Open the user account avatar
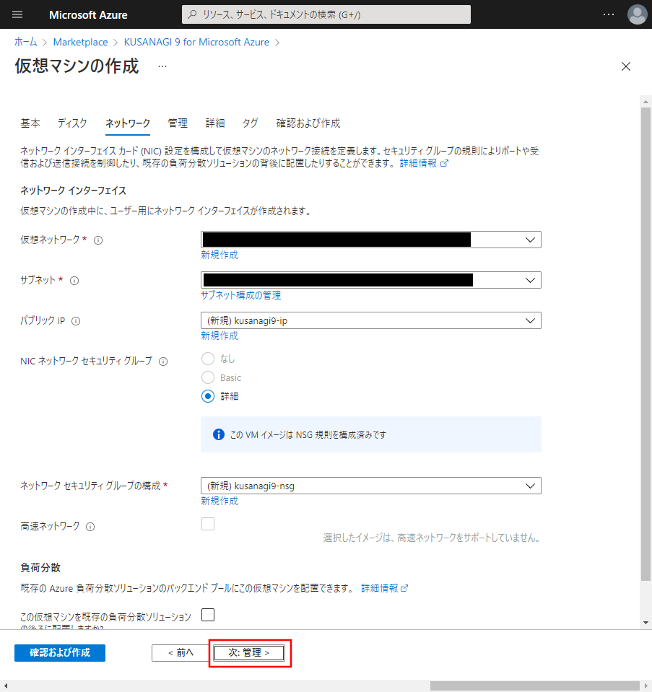 pos(637,14)
